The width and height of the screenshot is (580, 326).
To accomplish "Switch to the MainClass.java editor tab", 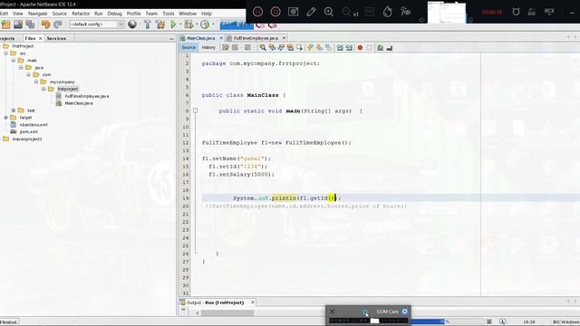I will 201,38.
